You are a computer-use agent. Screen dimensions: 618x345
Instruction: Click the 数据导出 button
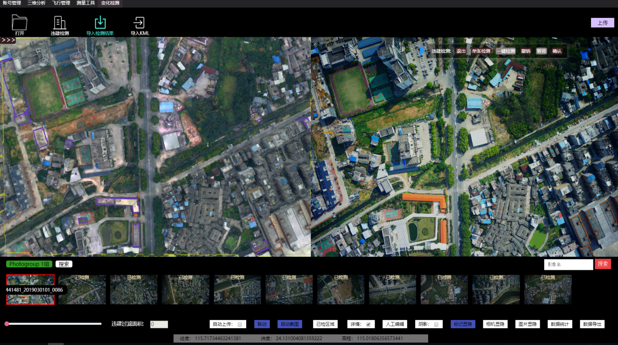(x=592, y=324)
